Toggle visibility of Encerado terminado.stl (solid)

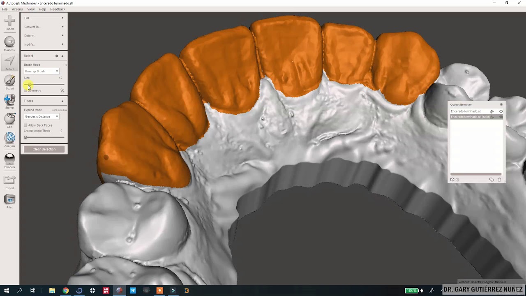(x=501, y=117)
